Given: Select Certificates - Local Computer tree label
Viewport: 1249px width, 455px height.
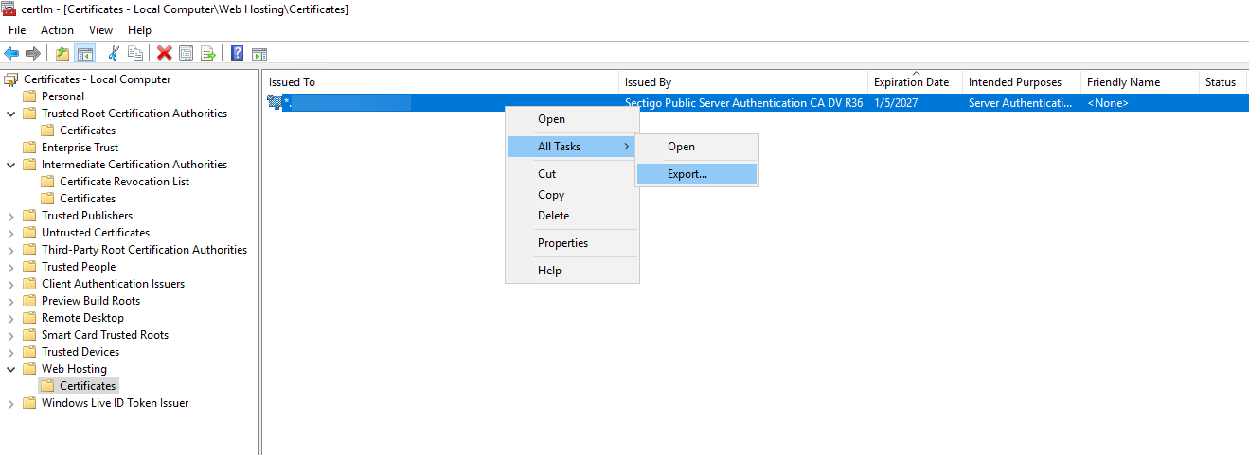Looking at the screenshot, I should click(98, 79).
